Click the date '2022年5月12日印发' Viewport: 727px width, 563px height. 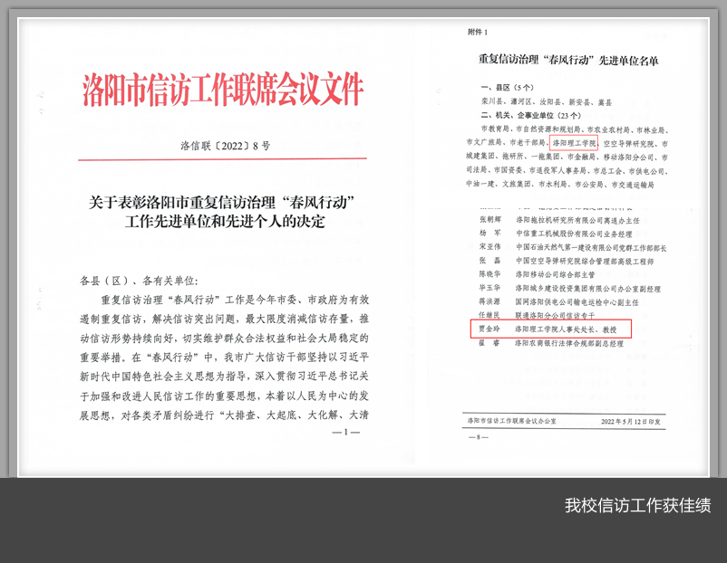(x=631, y=421)
